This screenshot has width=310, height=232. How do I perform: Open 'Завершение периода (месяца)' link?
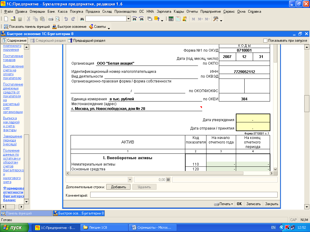12,140
